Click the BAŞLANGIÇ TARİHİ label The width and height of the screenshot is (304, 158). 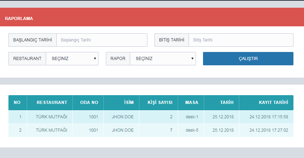coord(33,40)
